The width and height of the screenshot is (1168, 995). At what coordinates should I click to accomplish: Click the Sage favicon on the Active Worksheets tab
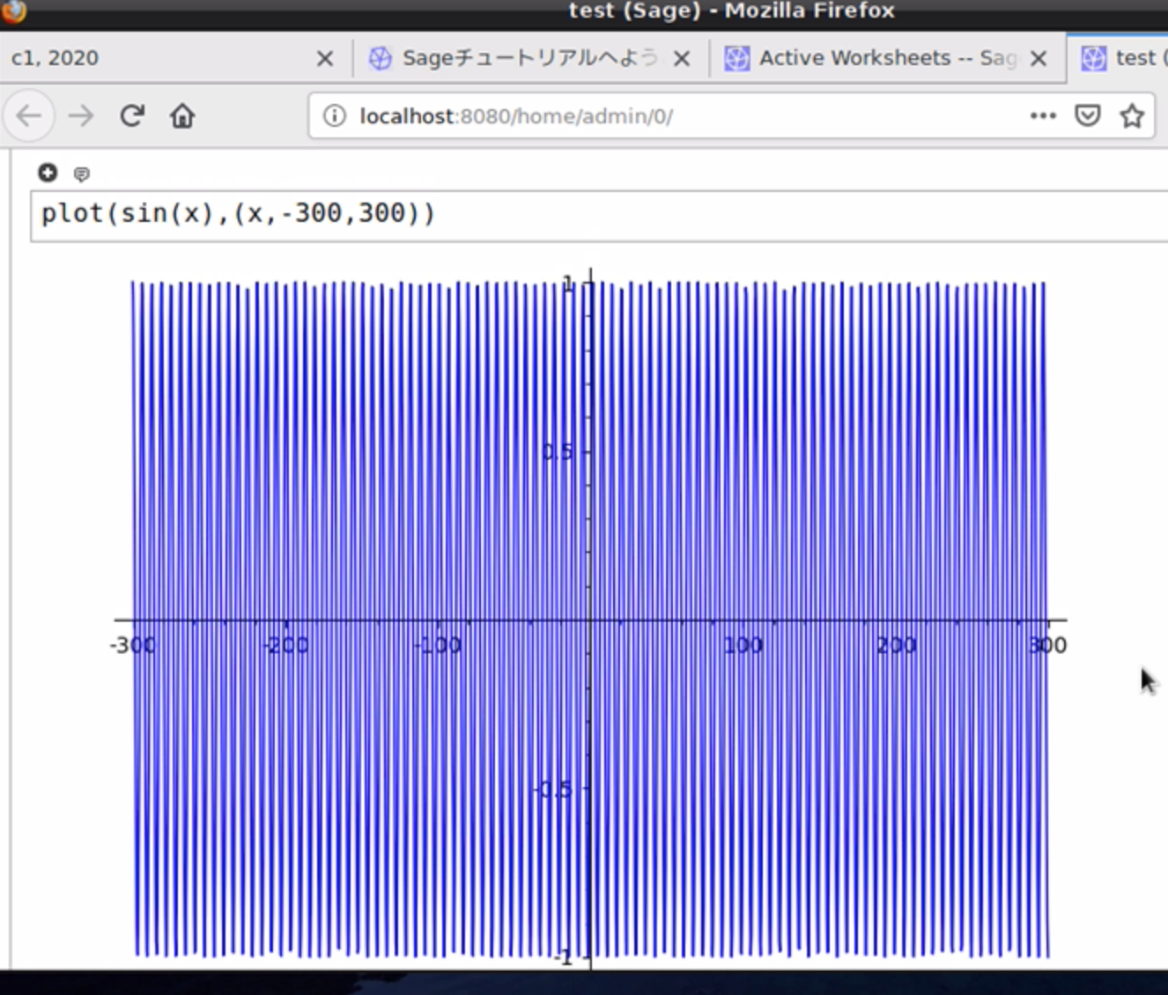tap(736, 58)
